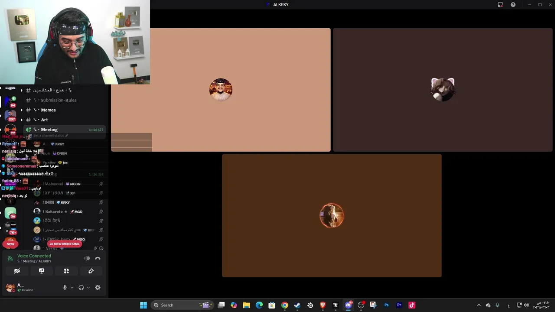Open server icon with 36 badge
This screenshot has width=555, height=312.
(10, 213)
